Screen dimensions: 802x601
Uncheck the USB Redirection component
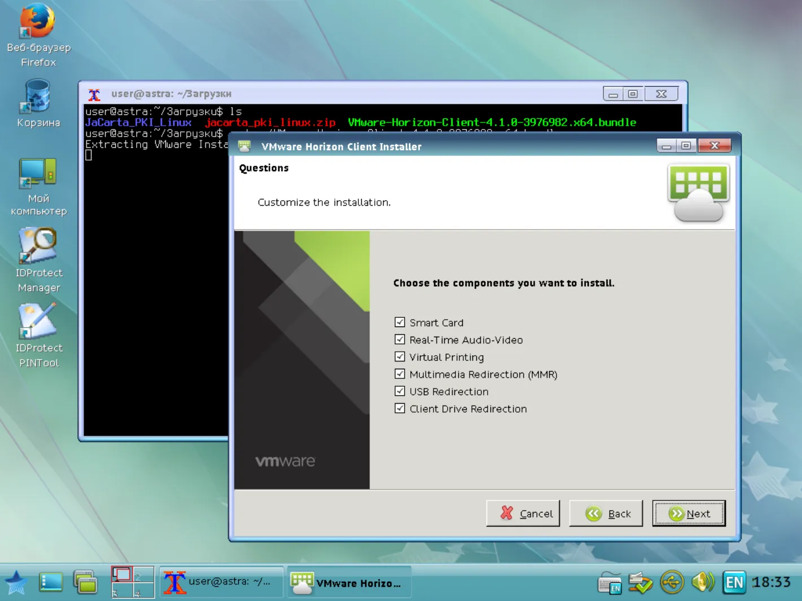click(400, 391)
